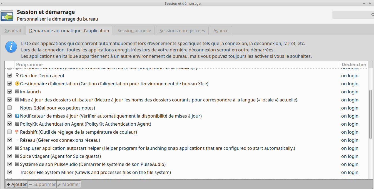Sort by the Programme column header

177,64
